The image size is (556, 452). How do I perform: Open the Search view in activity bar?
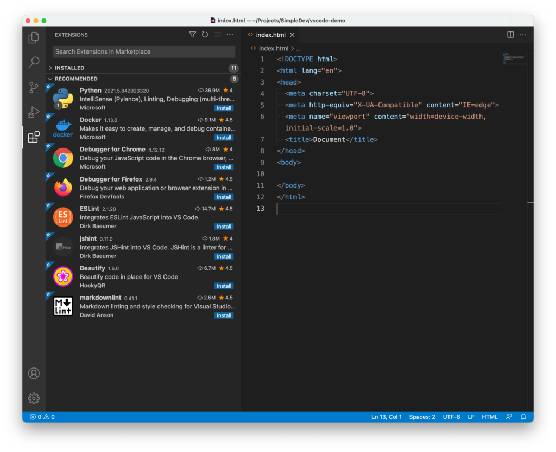[x=34, y=62]
